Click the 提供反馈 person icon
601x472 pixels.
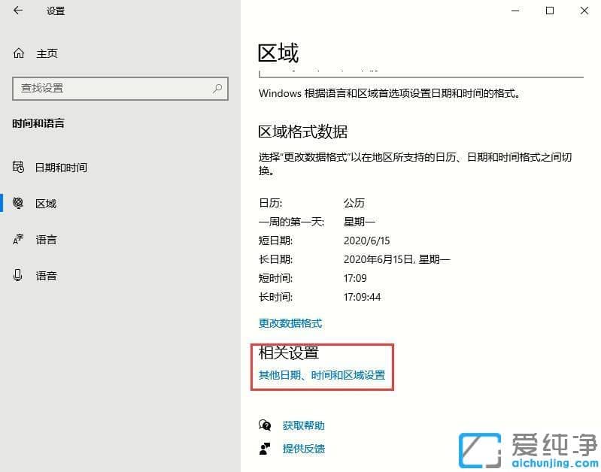tap(265, 449)
